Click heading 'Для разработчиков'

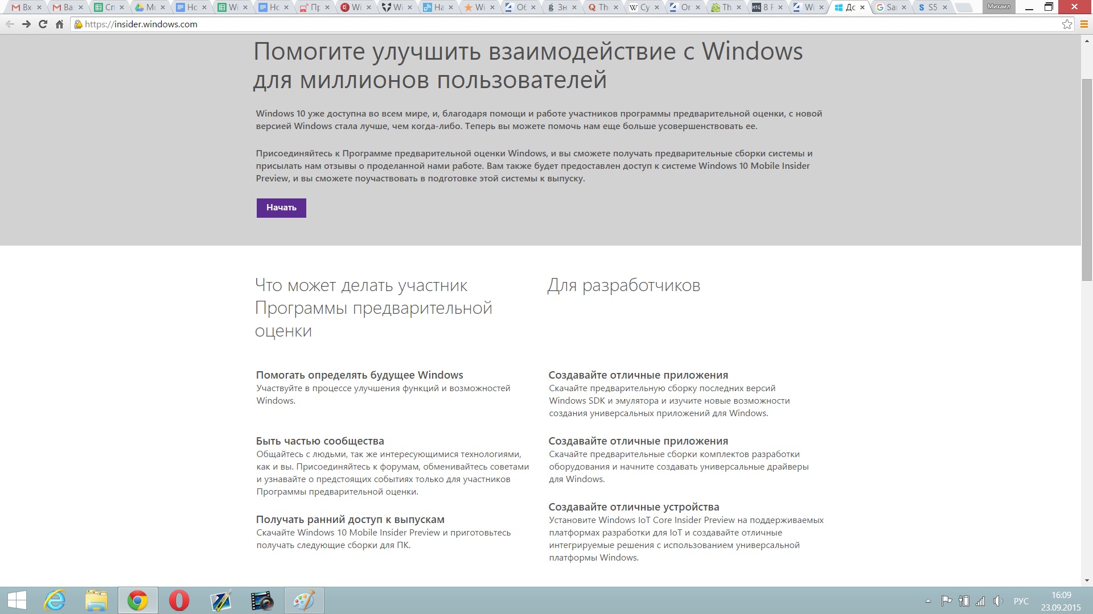point(624,285)
